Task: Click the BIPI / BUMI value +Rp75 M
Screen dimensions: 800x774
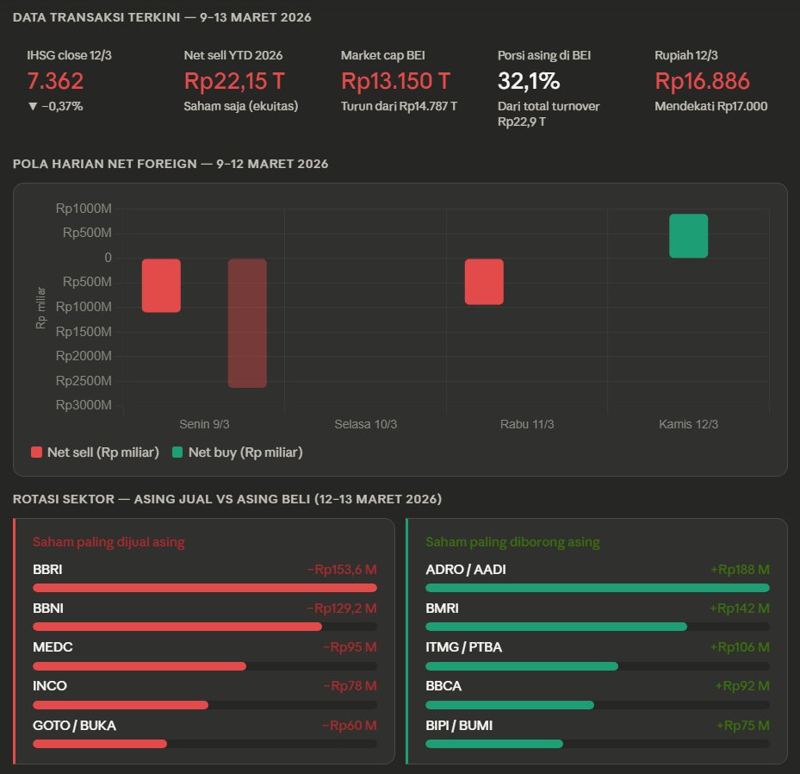Action: pyautogui.click(x=743, y=726)
